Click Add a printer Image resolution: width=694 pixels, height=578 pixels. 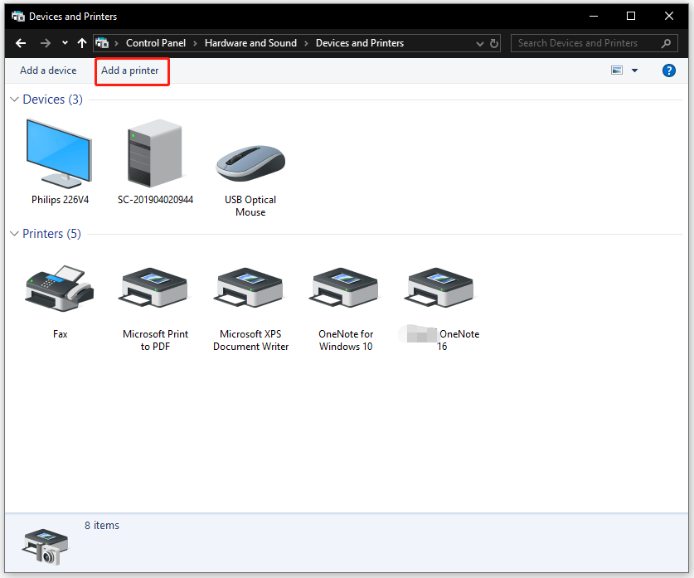[x=130, y=70]
